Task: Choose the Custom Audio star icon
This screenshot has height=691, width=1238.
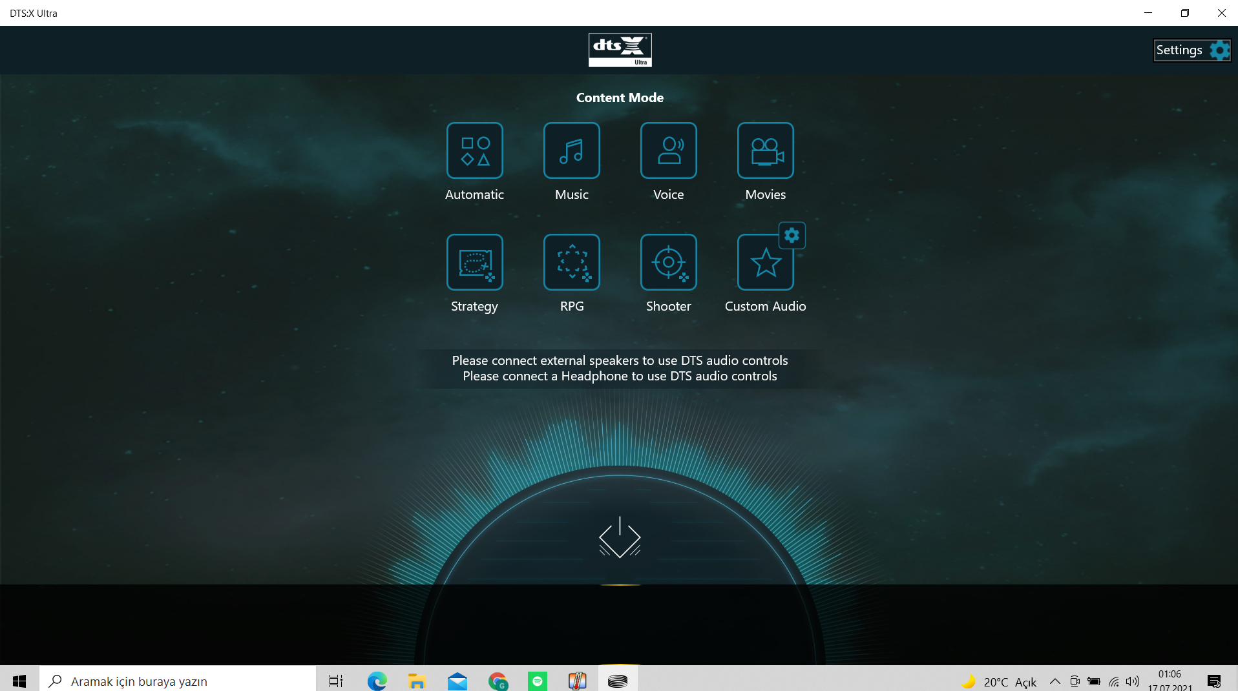Action: pos(766,262)
